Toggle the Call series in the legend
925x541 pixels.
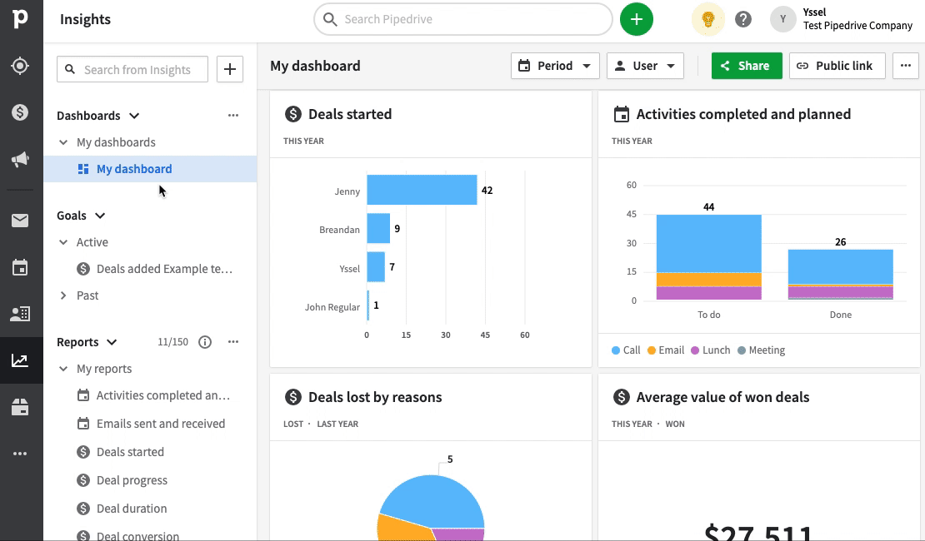(625, 350)
